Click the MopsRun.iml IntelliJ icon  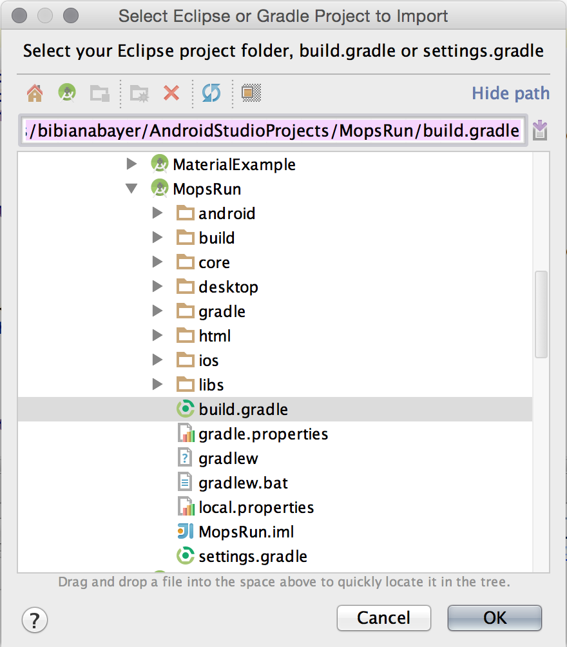186,532
